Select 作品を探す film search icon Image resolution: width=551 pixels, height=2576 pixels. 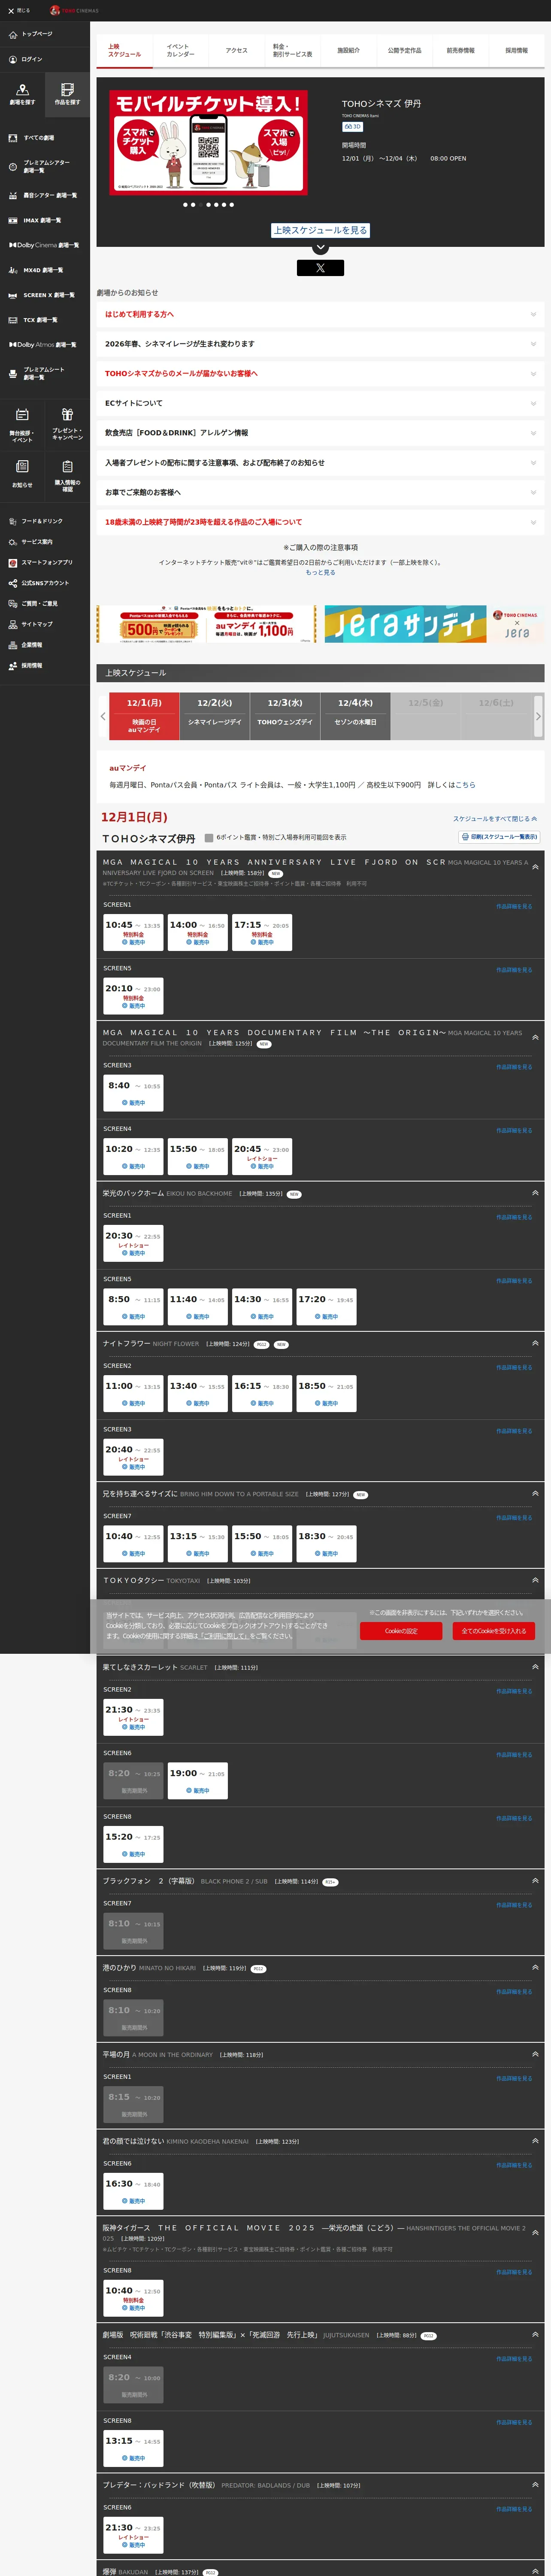67,94
